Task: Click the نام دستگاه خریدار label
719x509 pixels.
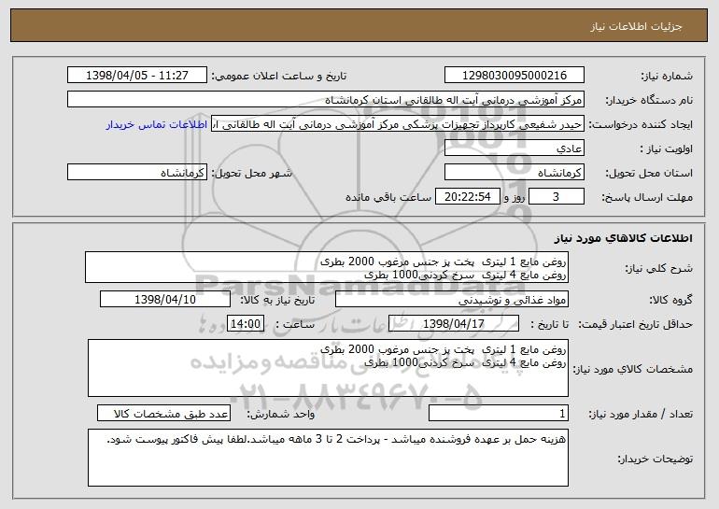Action: coord(649,100)
